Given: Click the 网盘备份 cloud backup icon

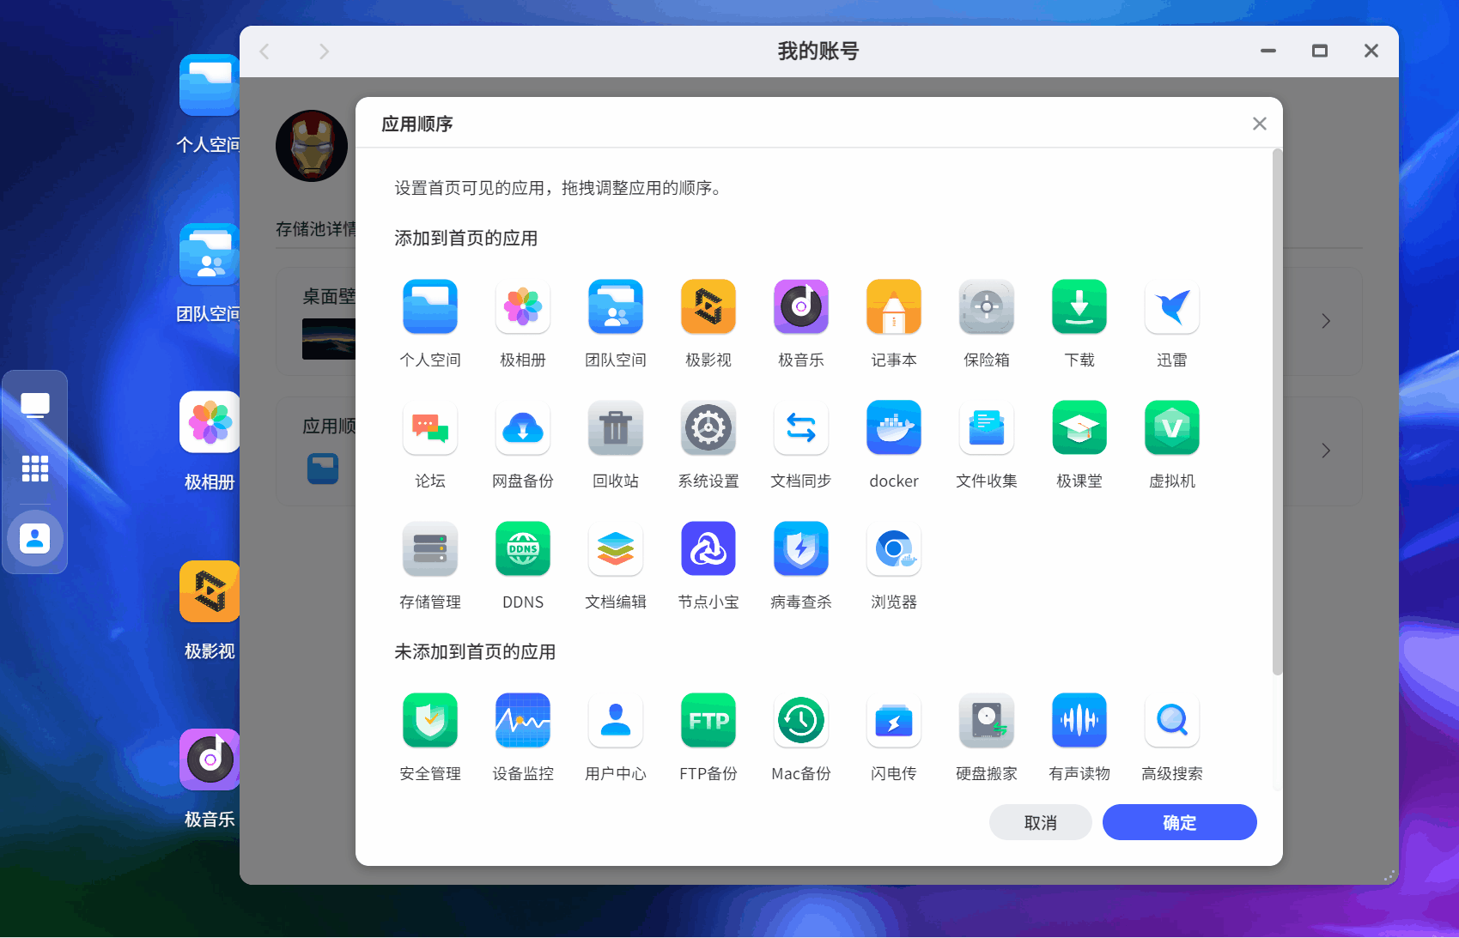Looking at the screenshot, I should [x=523, y=427].
